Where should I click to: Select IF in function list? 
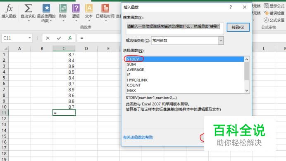point(185,75)
